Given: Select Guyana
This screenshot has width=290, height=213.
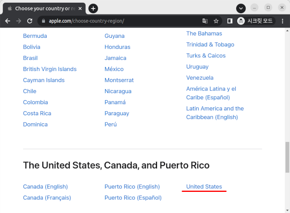Looking at the screenshot, I should tap(114, 36).
